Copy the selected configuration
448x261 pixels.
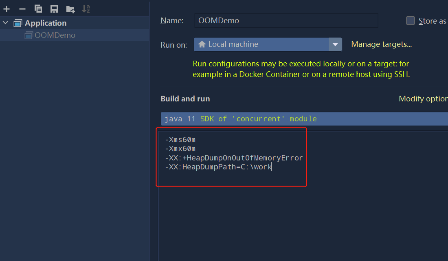click(x=38, y=9)
